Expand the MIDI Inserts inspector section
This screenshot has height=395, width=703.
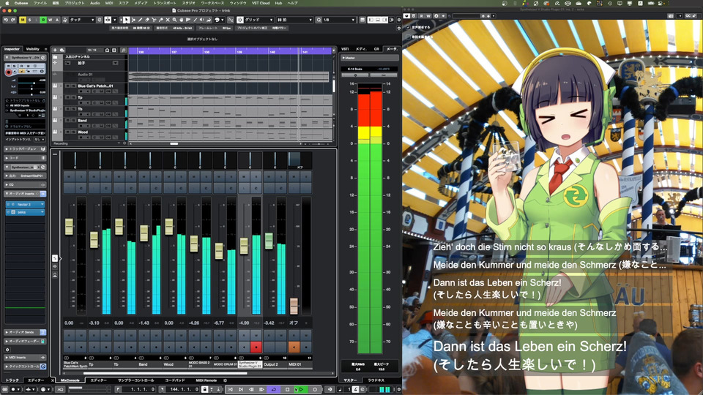click(25, 358)
